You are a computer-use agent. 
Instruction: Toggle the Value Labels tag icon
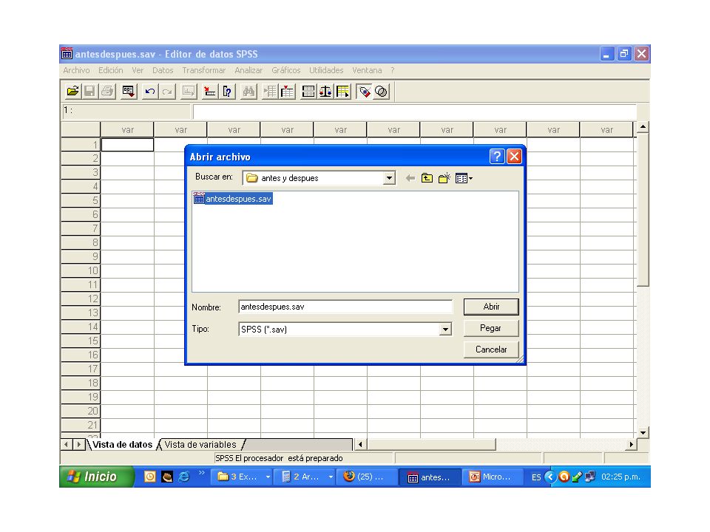coord(364,92)
